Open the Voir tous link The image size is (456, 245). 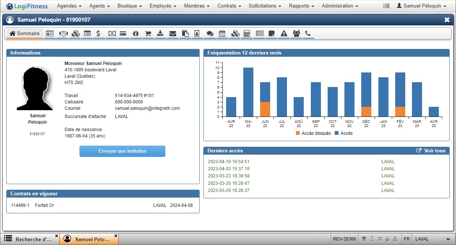coord(431,151)
